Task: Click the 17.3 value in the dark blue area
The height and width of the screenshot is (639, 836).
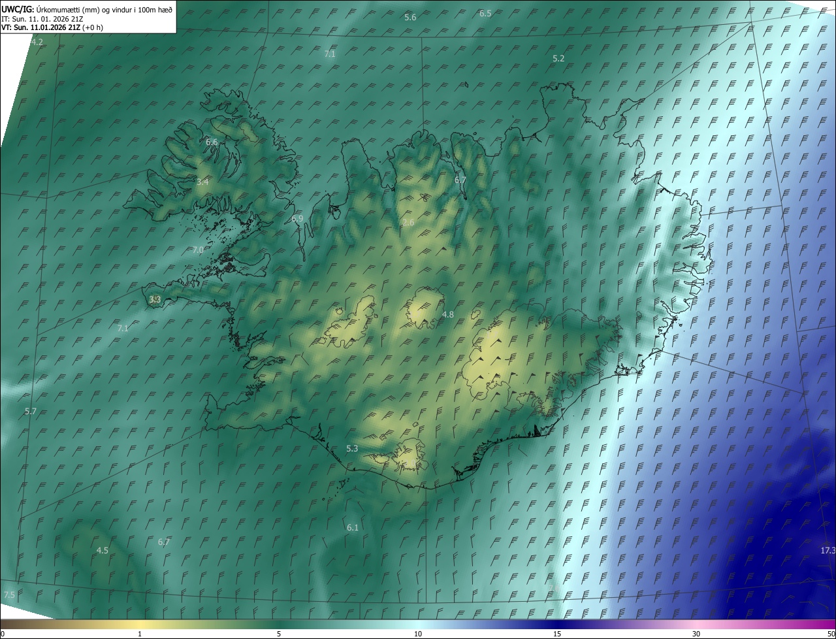Action: coord(828,551)
